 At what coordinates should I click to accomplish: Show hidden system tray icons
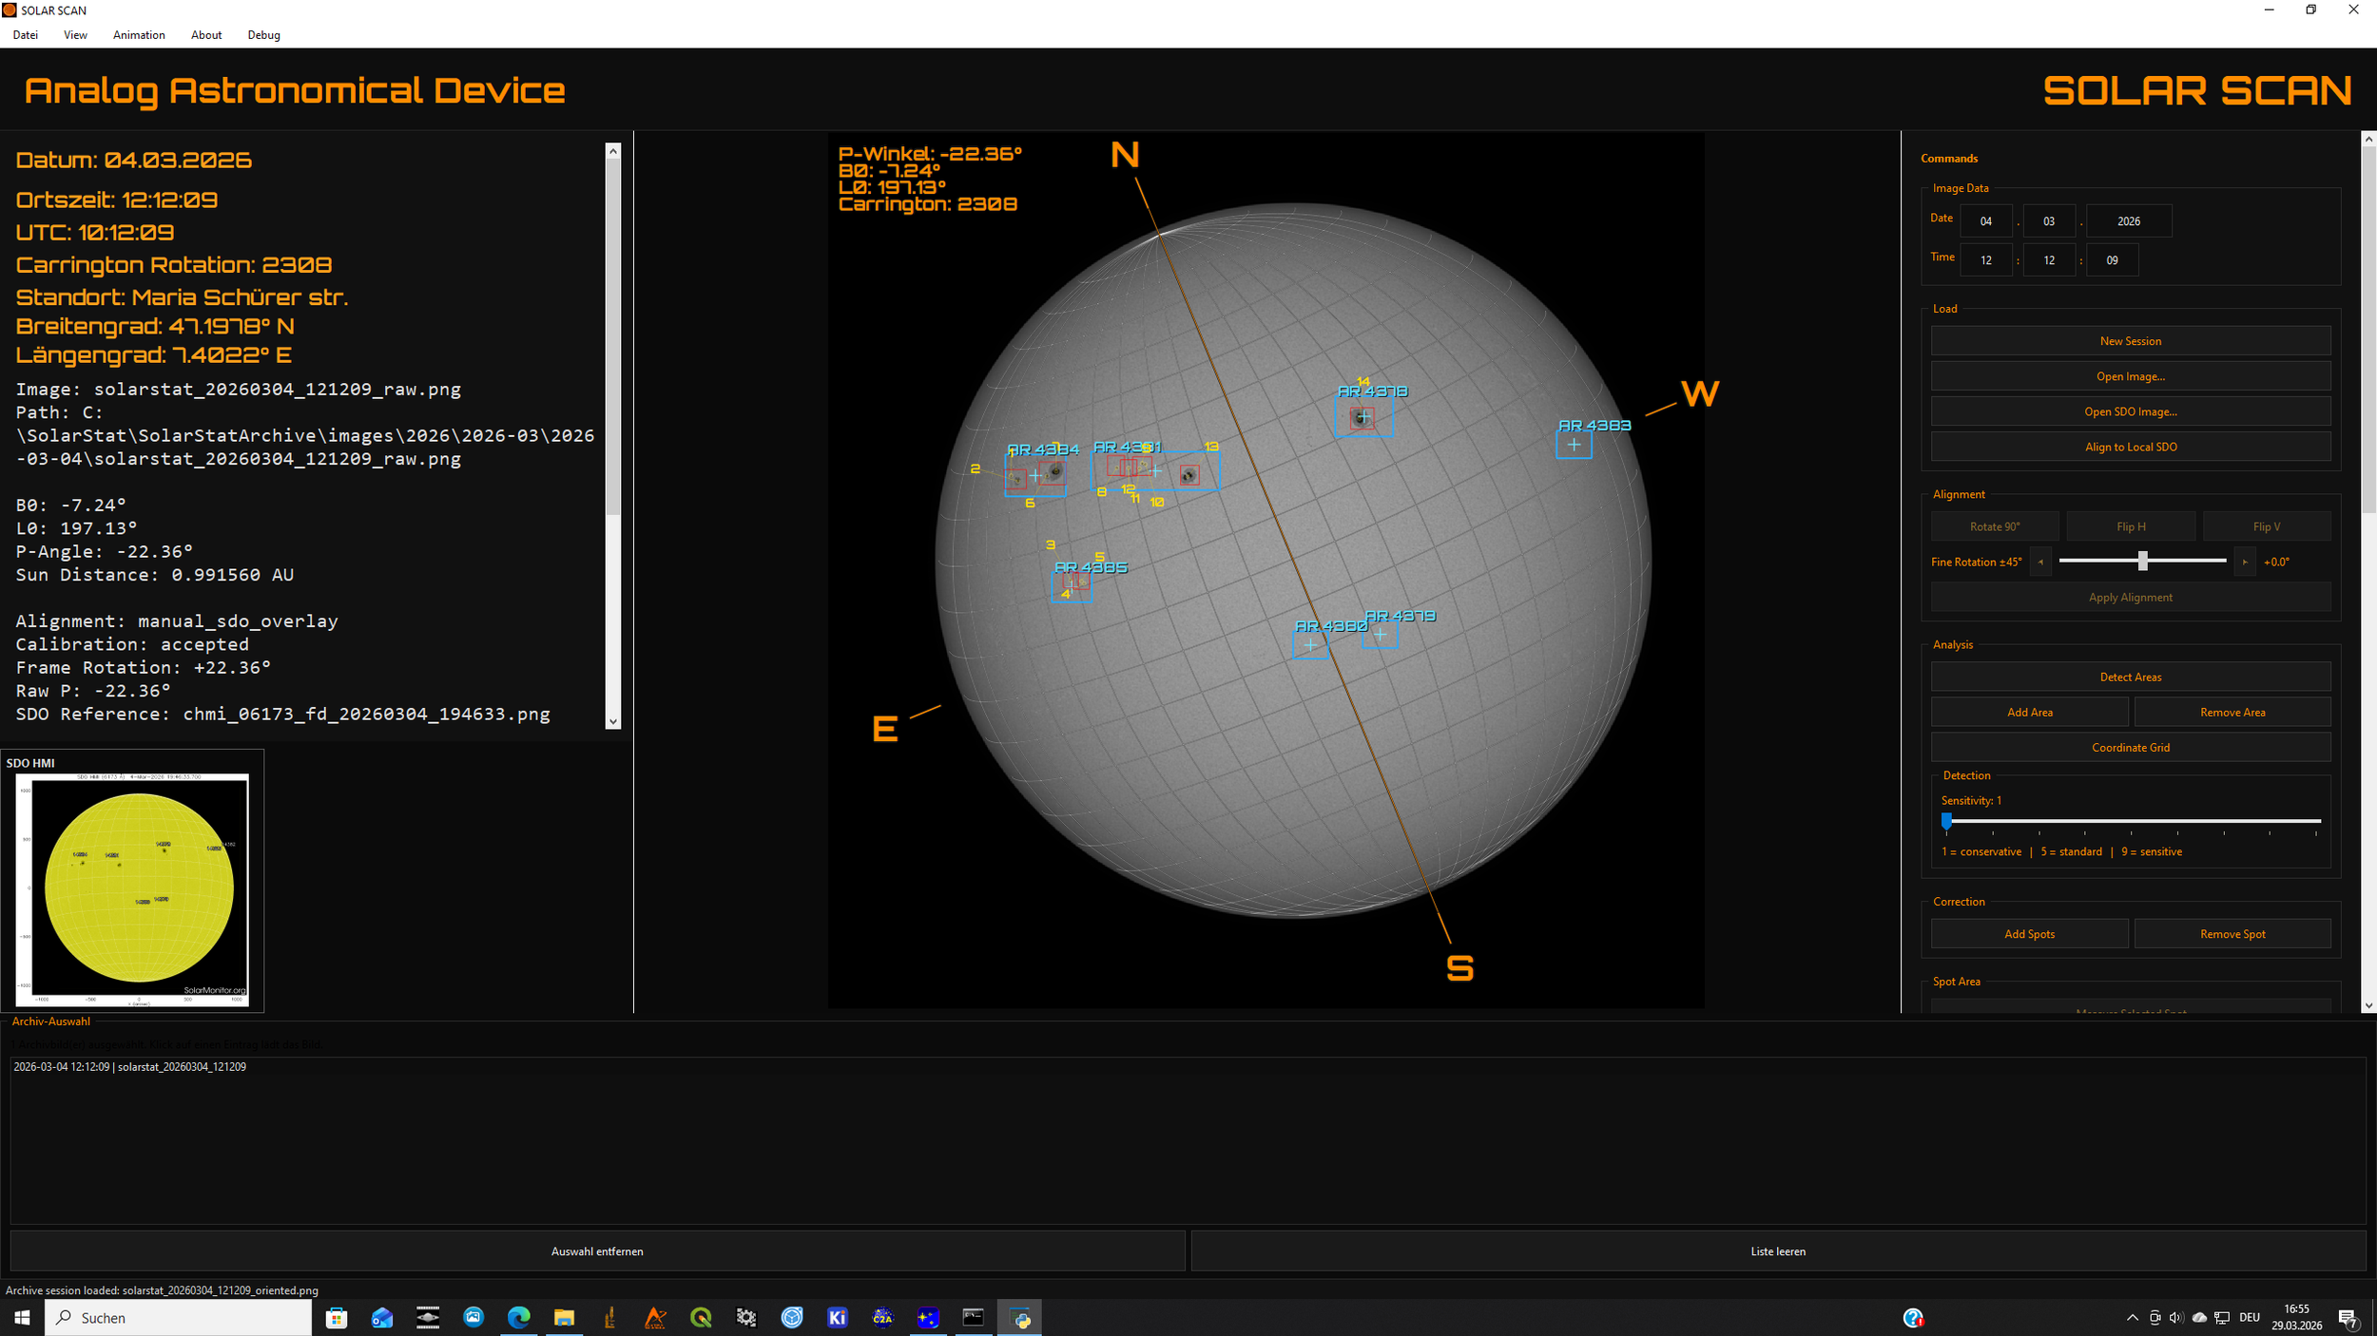click(x=2132, y=1317)
